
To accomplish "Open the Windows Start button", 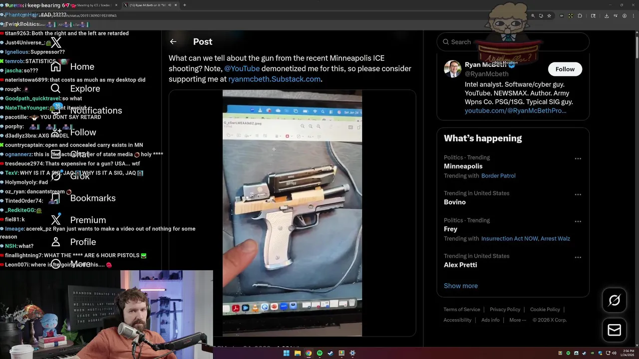I will (286, 354).
